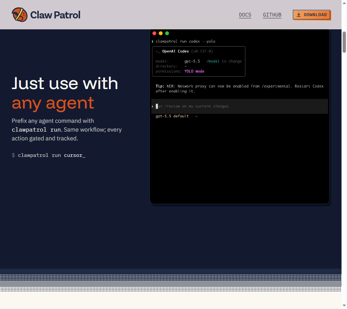Click the Claw Patrol brand name text
This screenshot has height=309, width=347.
[x=55, y=15]
